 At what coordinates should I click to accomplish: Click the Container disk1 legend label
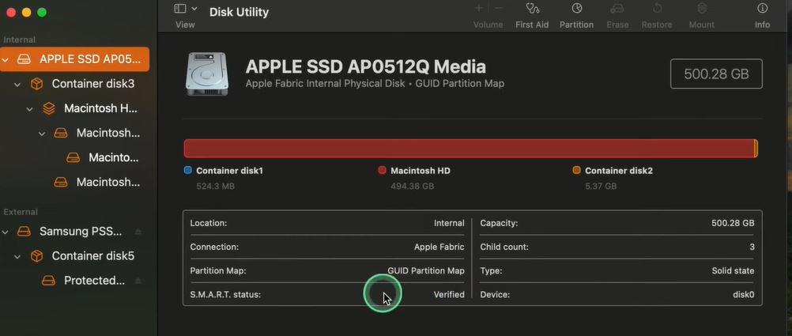230,171
